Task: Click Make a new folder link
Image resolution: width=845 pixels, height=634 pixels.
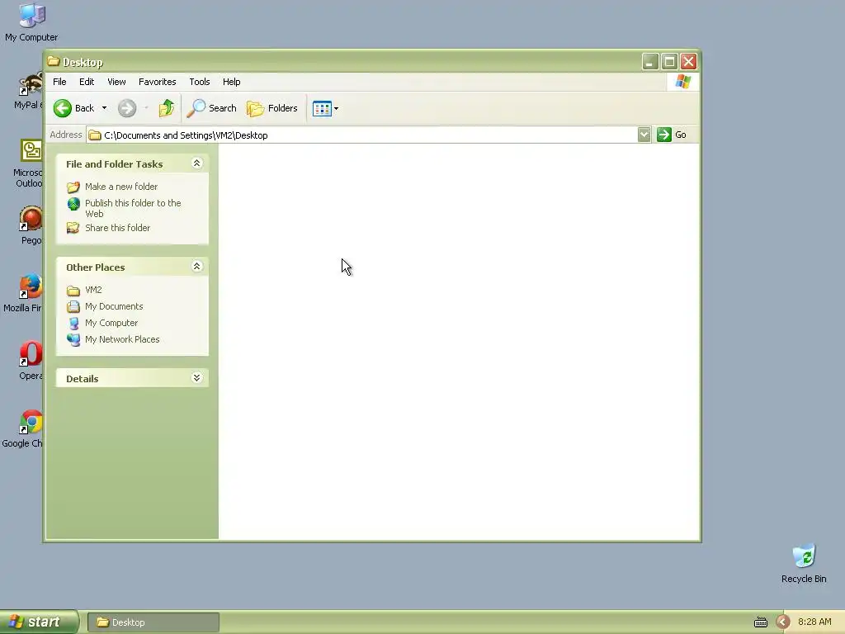Action: pyautogui.click(x=121, y=187)
